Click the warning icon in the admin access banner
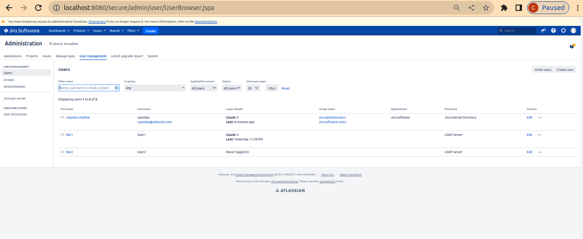 [3, 21]
